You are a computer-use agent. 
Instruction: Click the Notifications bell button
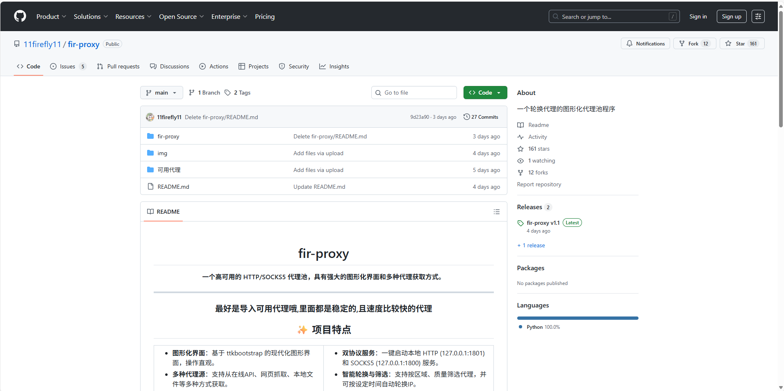click(645, 43)
